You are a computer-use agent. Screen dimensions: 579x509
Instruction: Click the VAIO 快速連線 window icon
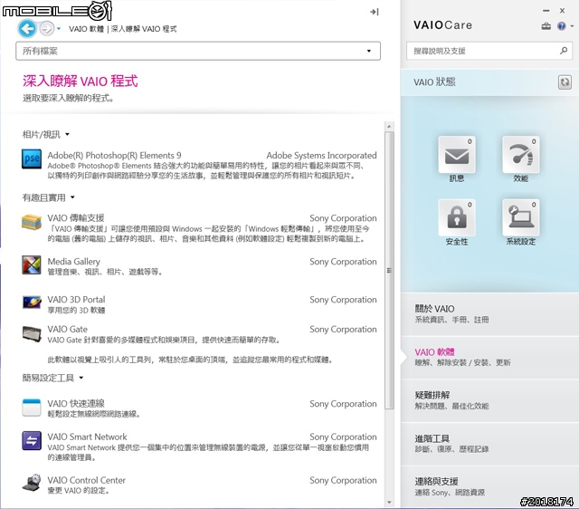pos(32,408)
